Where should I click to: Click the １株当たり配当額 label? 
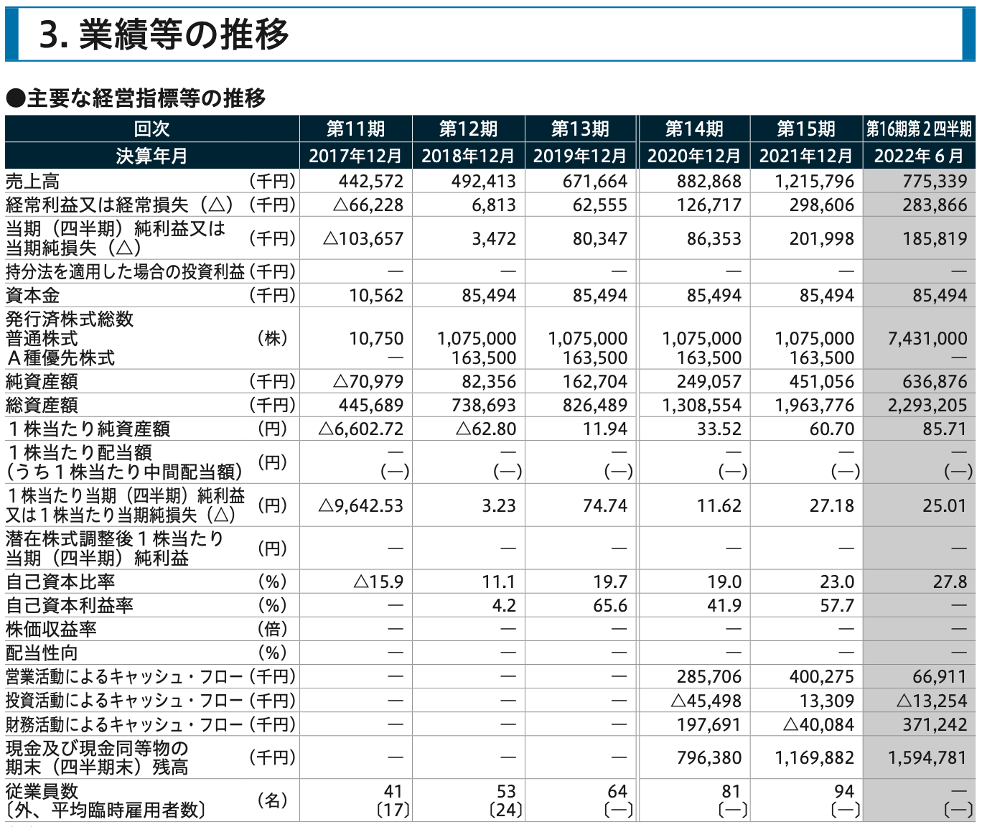79,452
